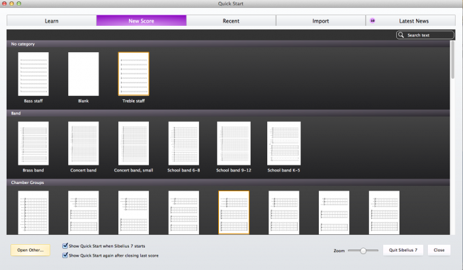463x270 pixels.
Task: Open the Latest News tab
Action: [x=411, y=21]
